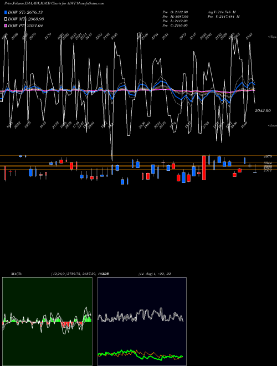This screenshot has height=366, width=277.
Task: Select the DOW ST: 2676.13 label
Action: point(25,12)
